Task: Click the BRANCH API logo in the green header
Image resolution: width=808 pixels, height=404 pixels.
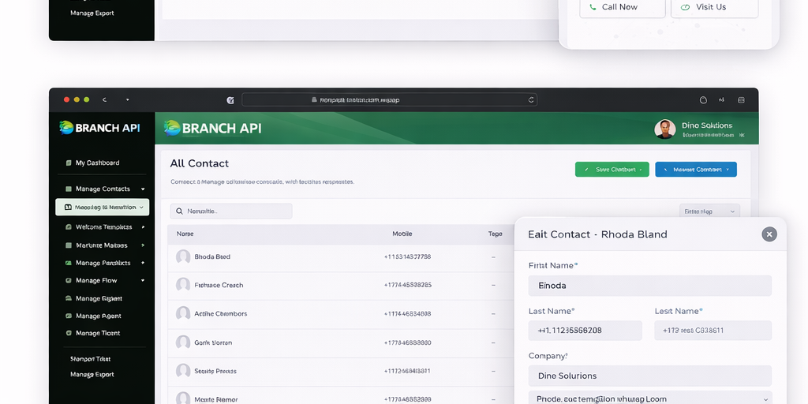Action: coord(213,128)
